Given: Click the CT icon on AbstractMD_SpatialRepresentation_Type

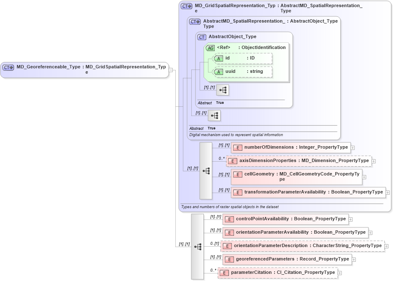Looking at the screenshot, I should coord(194,21).
